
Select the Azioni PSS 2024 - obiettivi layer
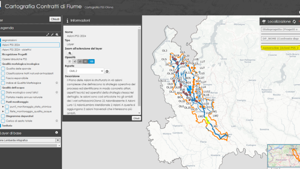(x=16, y=50)
